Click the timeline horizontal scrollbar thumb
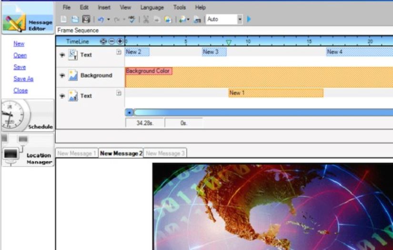Image resolution: width=393 pixels, height=250 pixels. click(263, 112)
